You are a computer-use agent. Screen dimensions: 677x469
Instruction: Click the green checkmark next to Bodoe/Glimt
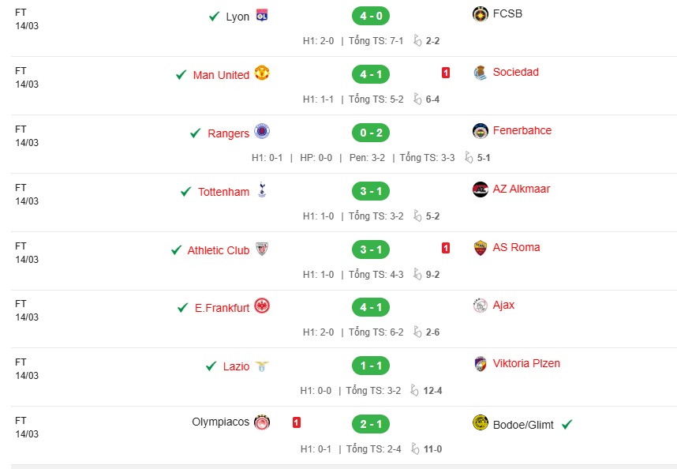pyautogui.click(x=567, y=425)
